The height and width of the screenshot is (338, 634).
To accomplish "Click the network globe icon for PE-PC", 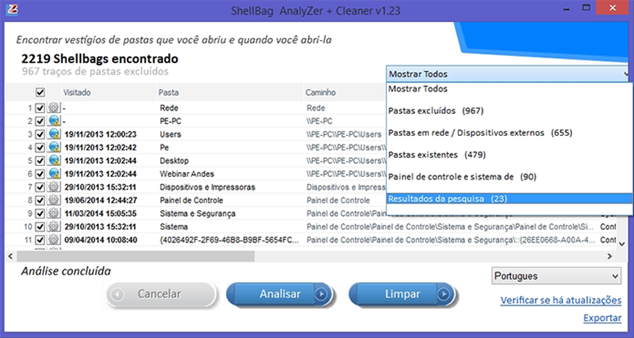I will [53, 121].
